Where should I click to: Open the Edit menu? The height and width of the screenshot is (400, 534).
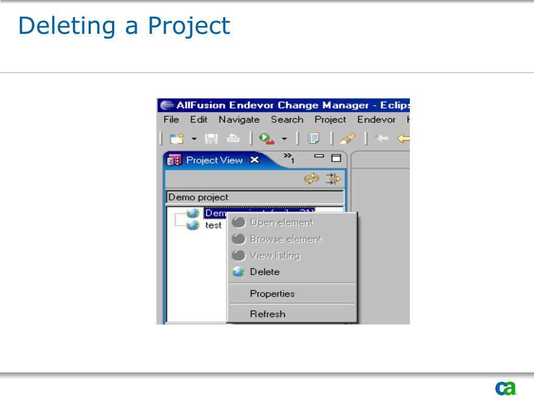tap(199, 120)
